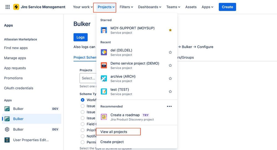Select the Priority scheme radio button

83,130
